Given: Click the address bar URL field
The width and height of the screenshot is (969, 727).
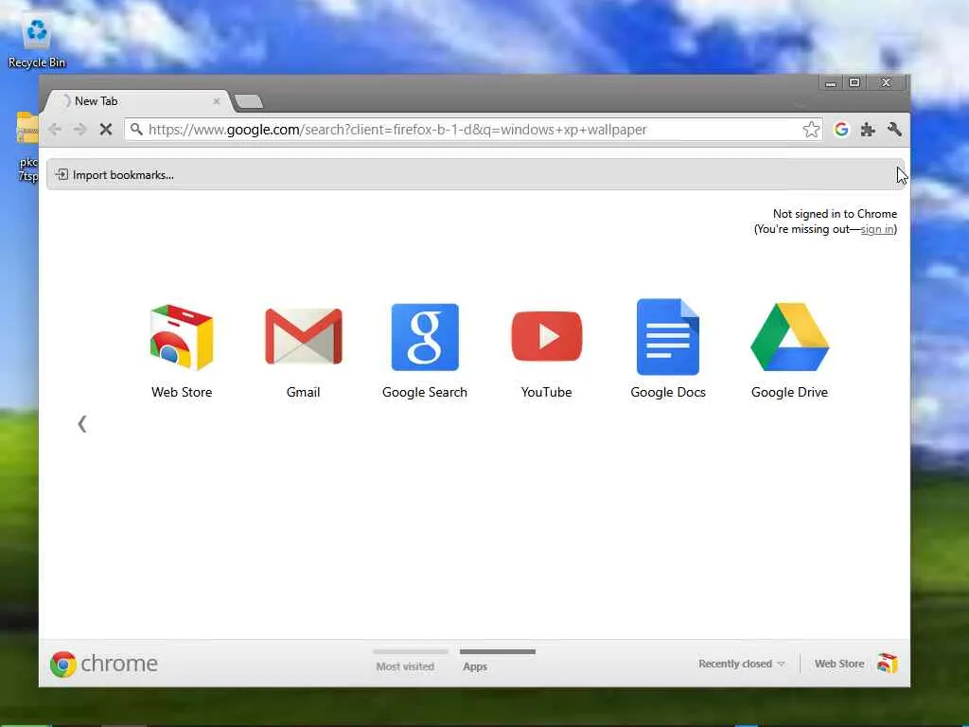Looking at the screenshot, I should point(473,129).
